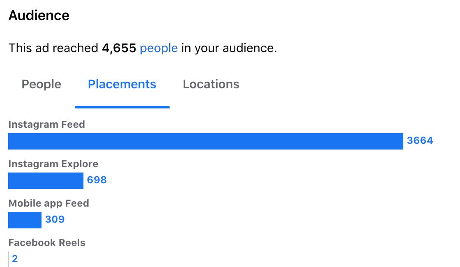Image resolution: width=460 pixels, height=267 pixels.
Task: Select the Placements tab
Action: 122,85
